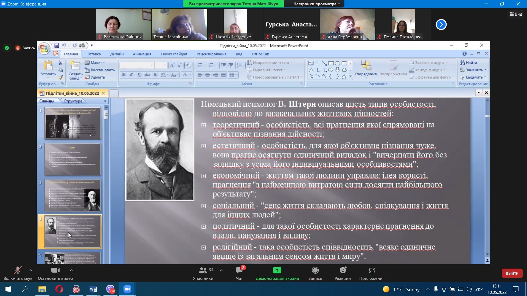This screenshot has height=296, width=527.
Task: Click the Record circle icon
Action: [x=315, y=271]
